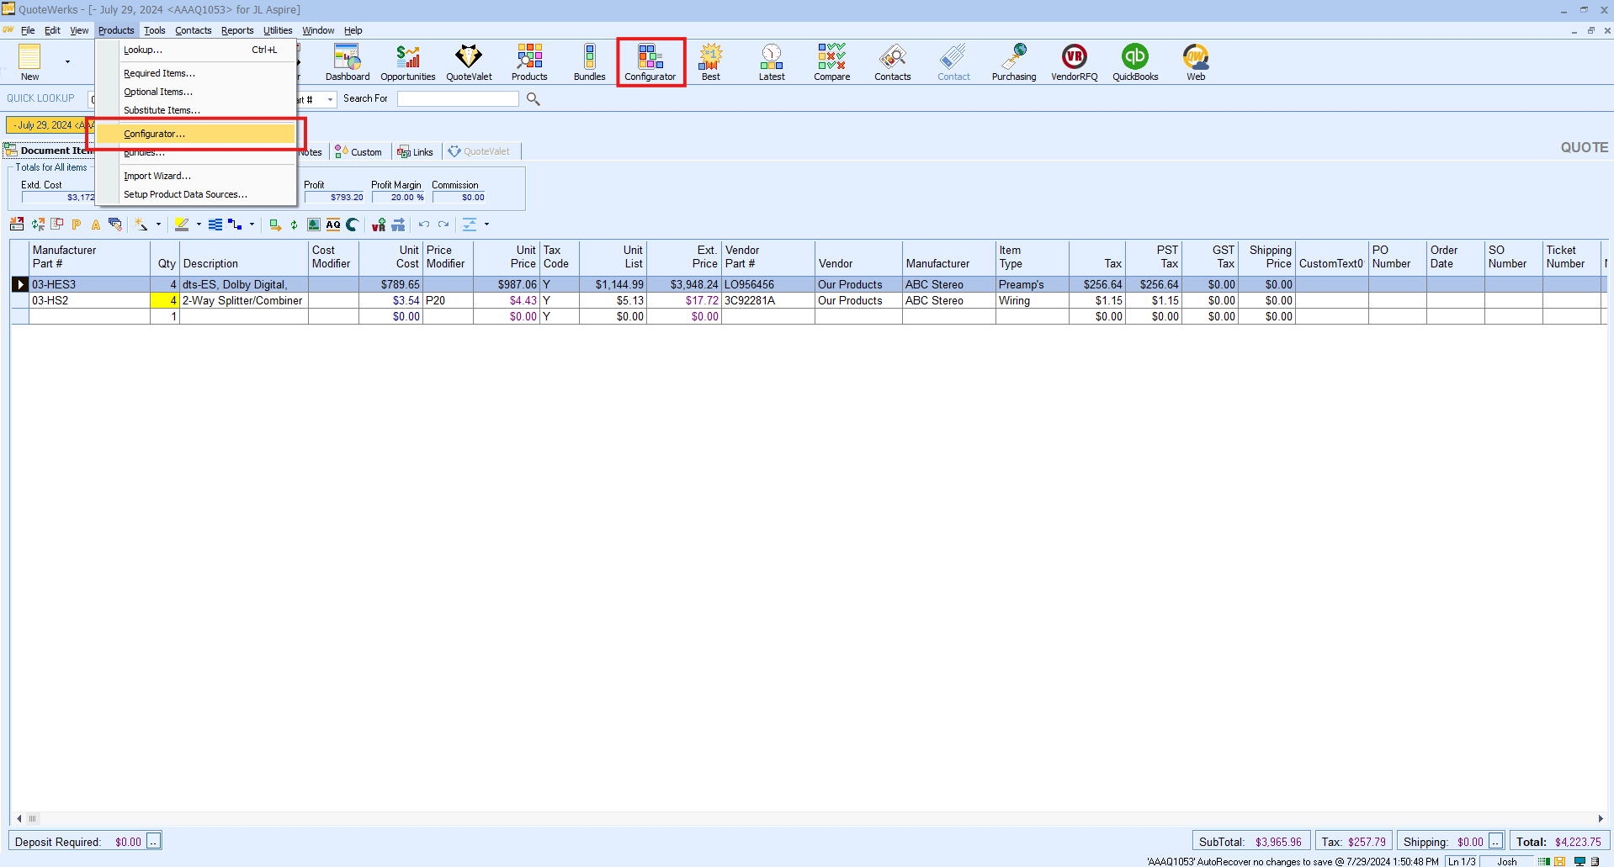The height and width of the screenshot is (867, 1614).
Task: Select Configurator... in the Products menu
Action: point(154,134)
